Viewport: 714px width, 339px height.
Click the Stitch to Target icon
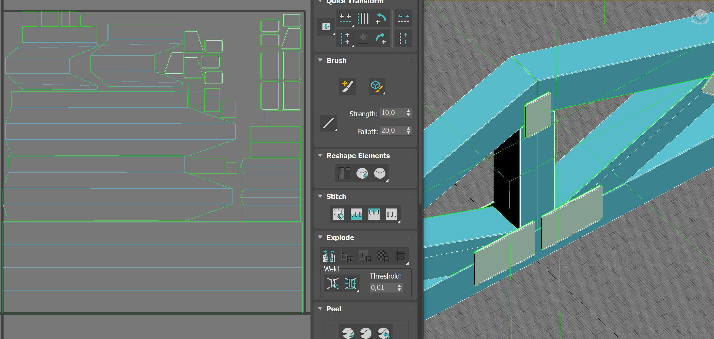[x=338, y=214]
